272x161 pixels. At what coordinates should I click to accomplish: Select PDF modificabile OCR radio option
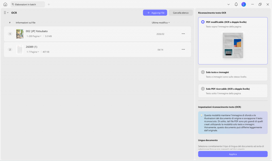203,22
